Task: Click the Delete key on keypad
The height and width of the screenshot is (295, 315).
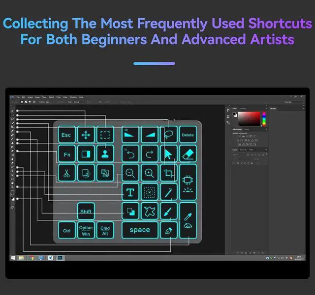Action: coord(188,134)
